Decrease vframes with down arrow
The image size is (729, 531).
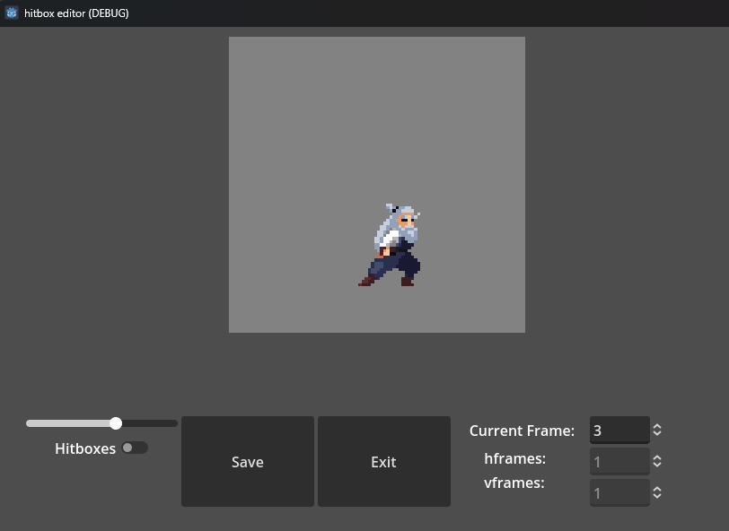click(657, 496)
